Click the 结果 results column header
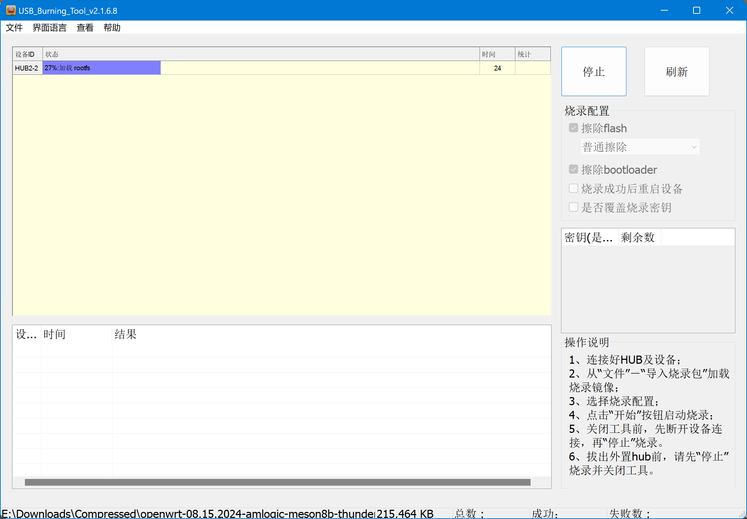The image size is (747, 519). [x=126, y=334]
